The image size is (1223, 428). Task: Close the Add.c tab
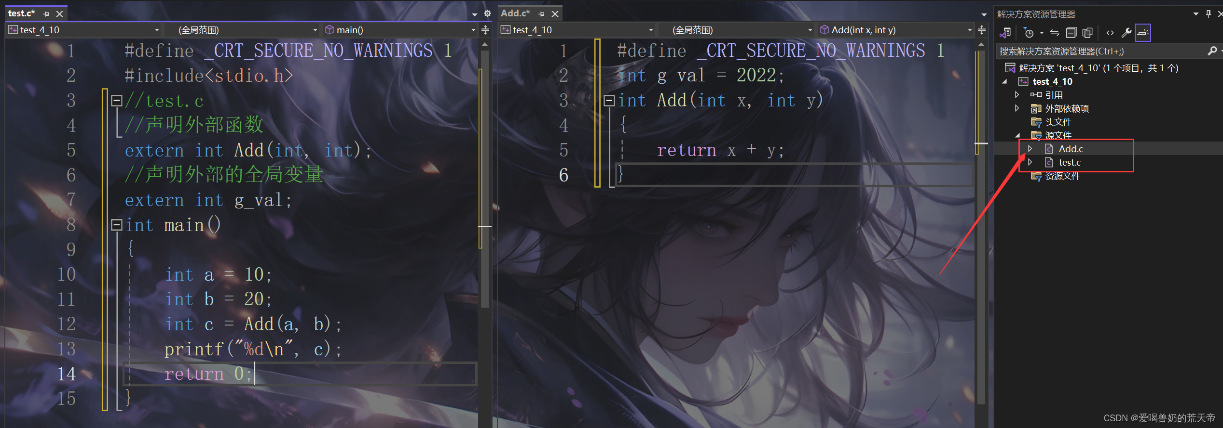pyautogui.click(x=555, y=14)
